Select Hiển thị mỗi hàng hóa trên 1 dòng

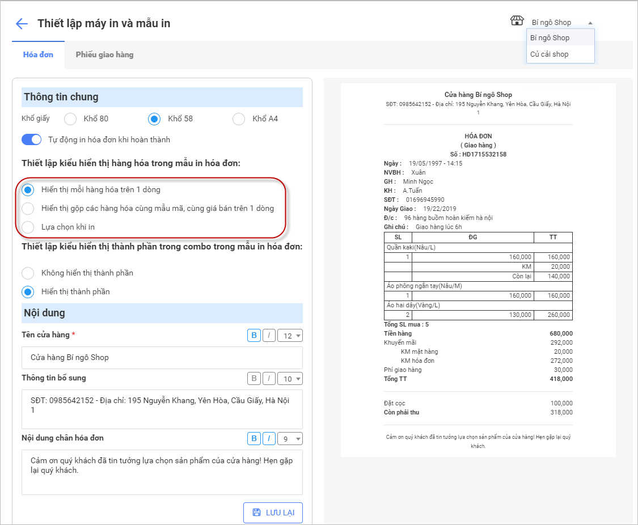[28, 190]
